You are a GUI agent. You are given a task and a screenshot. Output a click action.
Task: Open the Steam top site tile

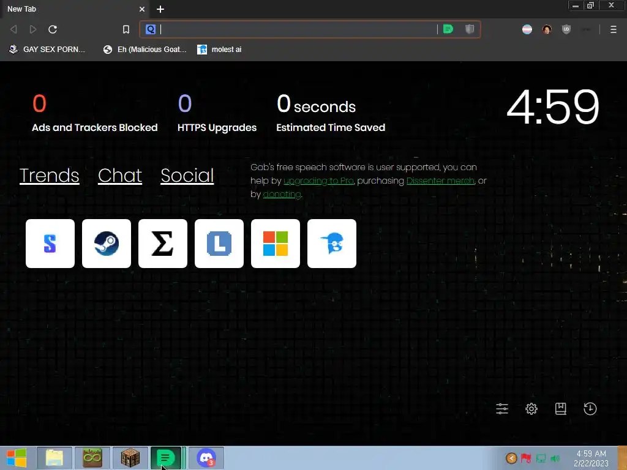point(107,244)
